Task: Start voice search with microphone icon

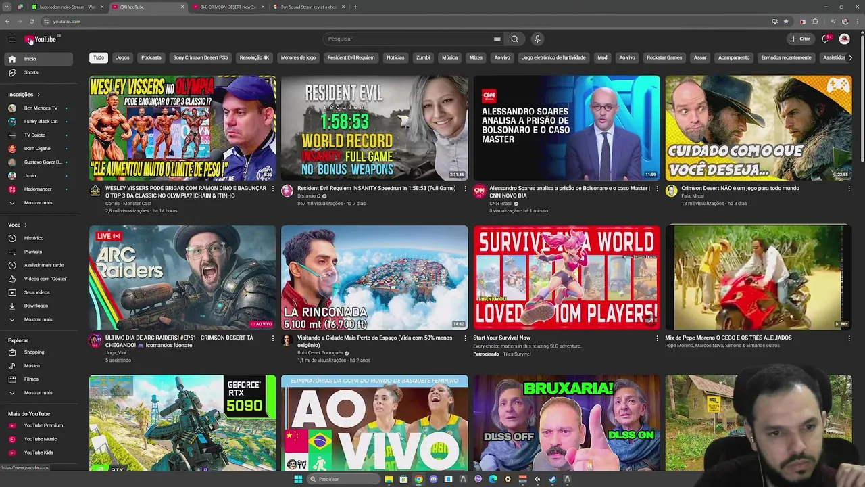Action: point(537,39)
